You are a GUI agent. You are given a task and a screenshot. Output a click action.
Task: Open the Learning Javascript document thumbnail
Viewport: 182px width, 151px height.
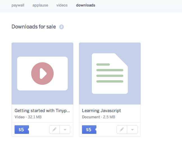point(110,74)
